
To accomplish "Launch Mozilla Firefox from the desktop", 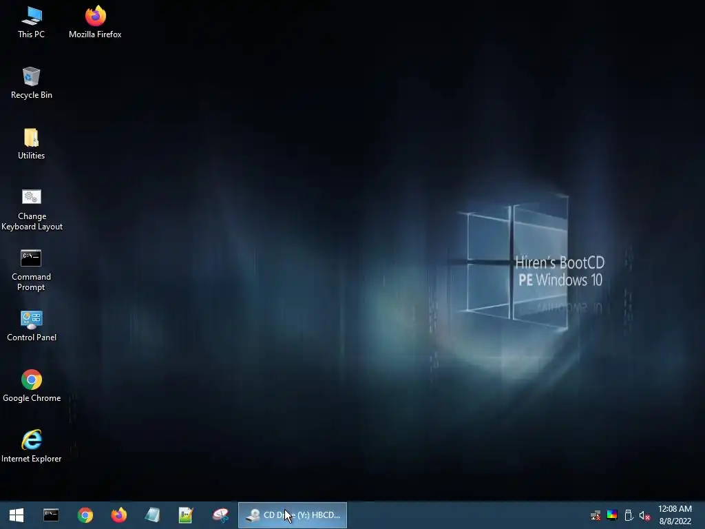I will (x=95, y=23).
